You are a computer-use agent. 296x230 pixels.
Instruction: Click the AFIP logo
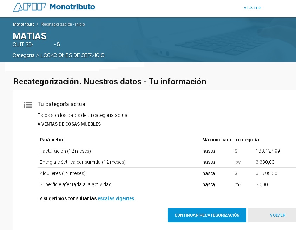coord(29,7)
